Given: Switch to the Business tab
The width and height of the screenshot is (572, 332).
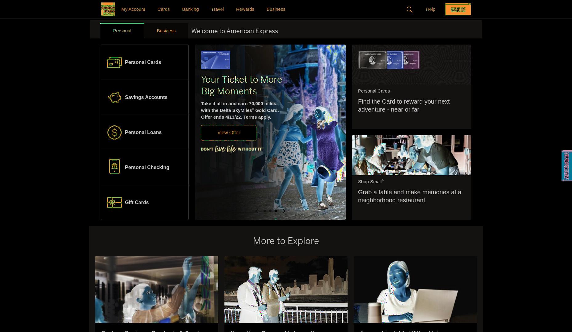Looking at the screenshot, I should click(166, 31).
